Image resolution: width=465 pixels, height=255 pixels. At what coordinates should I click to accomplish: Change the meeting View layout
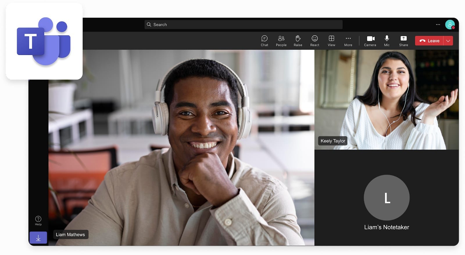[331, 41]
